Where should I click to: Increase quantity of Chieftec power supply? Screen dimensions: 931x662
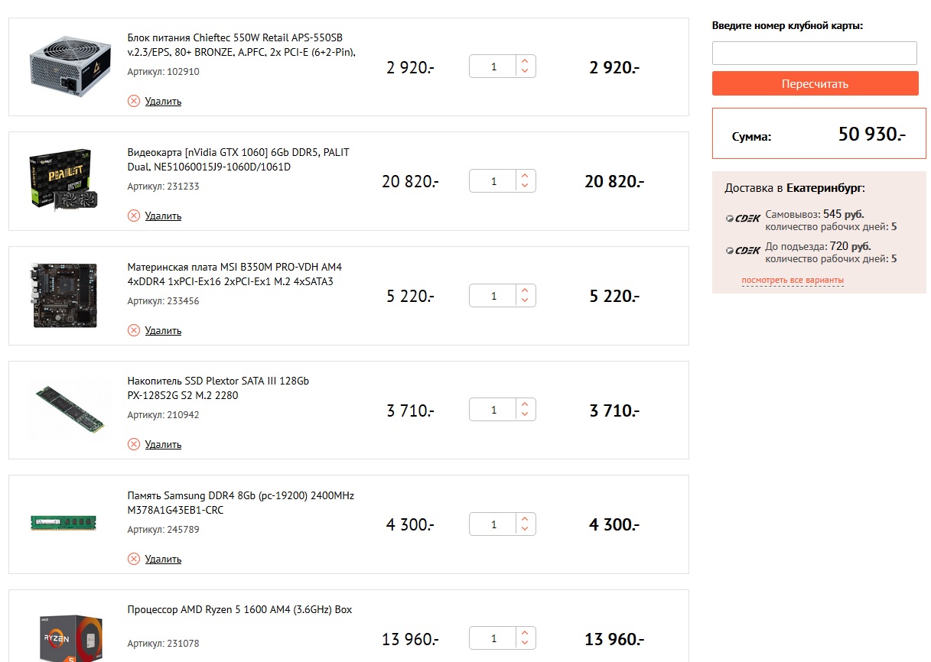point(525,61)
